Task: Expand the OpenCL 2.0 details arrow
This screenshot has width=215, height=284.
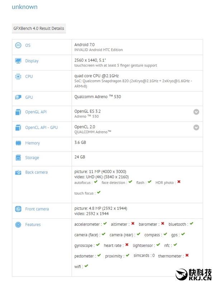Action: coord(196,127)
